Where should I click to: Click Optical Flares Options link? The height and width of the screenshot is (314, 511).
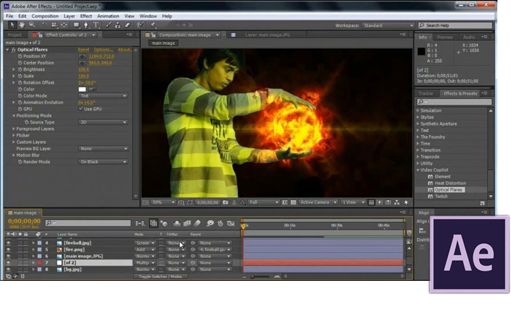click(103, 50)
